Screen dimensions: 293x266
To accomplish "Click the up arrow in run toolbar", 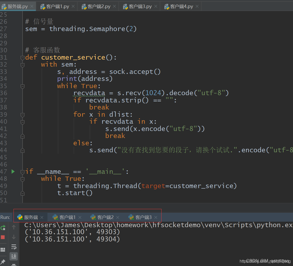I will pyautogui.click(x=14, y=227).
